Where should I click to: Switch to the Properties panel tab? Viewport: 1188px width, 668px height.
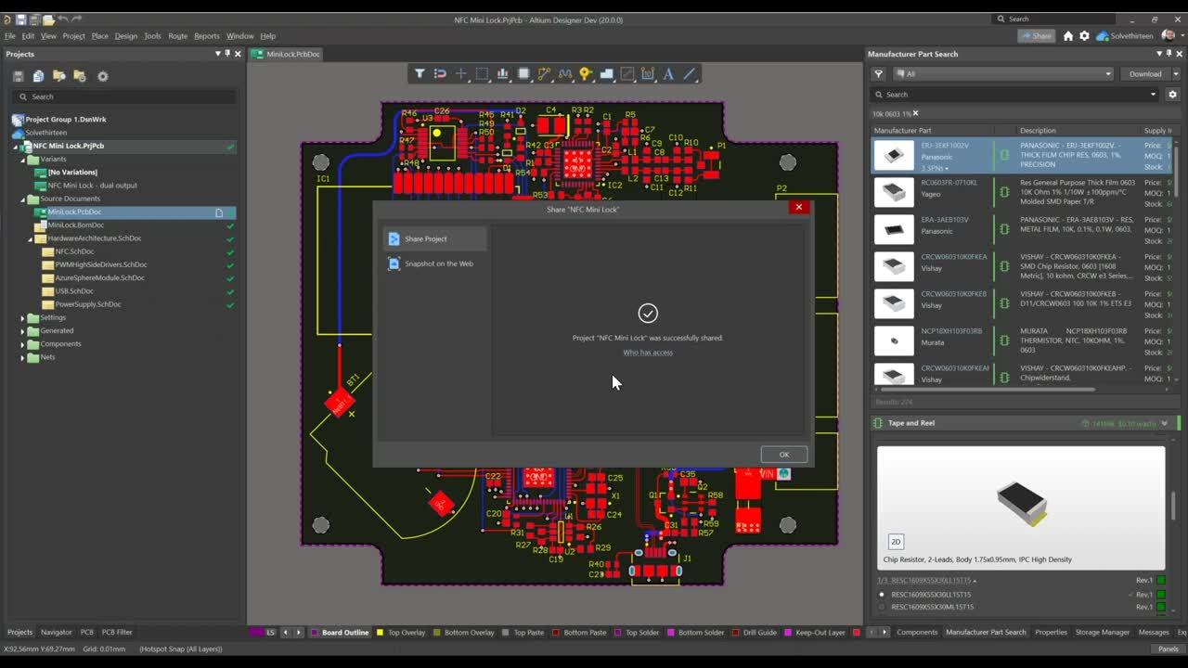pyautogui.click(x=1051, y=632)
